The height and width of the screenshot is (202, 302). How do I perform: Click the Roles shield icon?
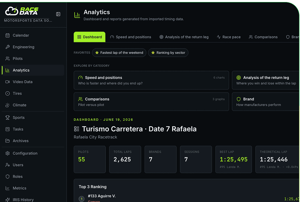point(8,176)
